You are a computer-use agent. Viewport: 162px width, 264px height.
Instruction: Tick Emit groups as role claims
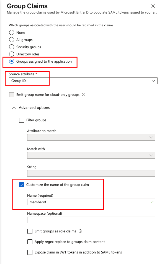30,231
